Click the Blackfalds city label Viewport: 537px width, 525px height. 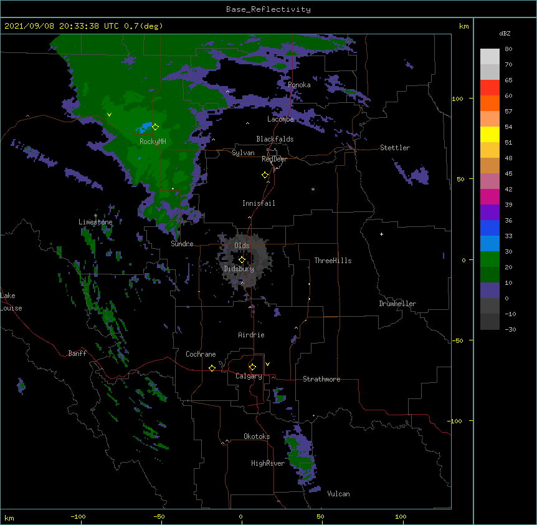275,139
